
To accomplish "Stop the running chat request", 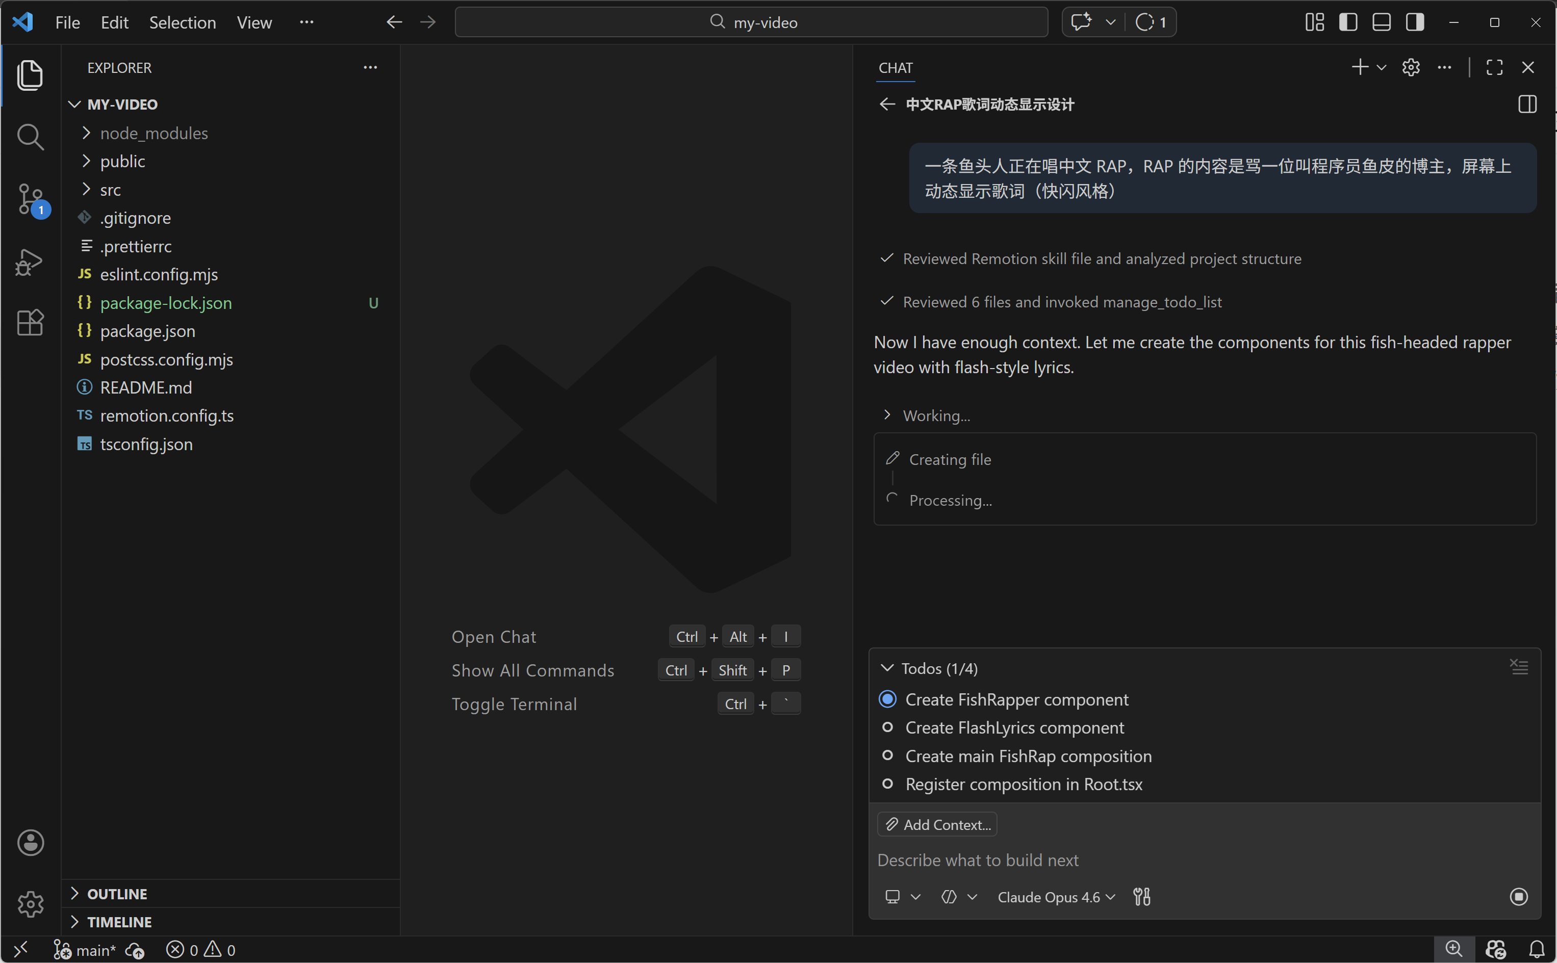I will click(1518, 897).
